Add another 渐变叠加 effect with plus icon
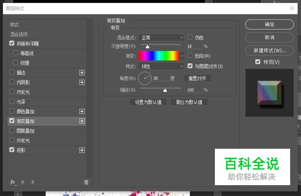Viewport: 301px width, 196px height. [82, 121]
